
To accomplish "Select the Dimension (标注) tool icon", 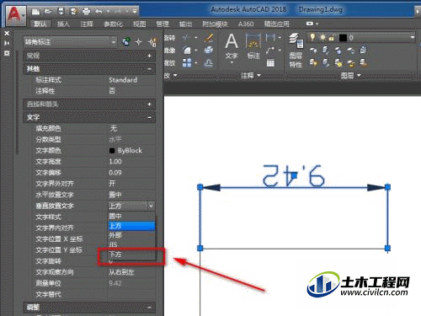I will pyautogui.click(x=253, y=46).
